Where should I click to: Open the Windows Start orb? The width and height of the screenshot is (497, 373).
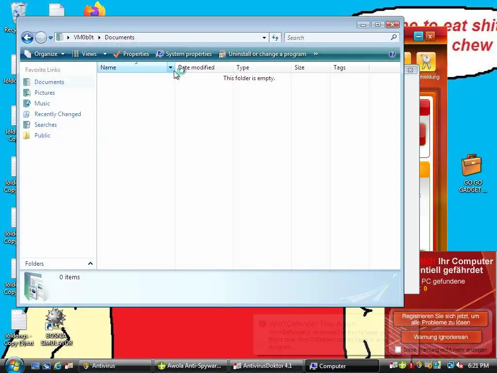point(13,365)
